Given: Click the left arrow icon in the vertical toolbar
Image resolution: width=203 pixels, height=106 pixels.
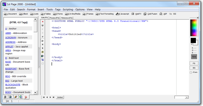Looking at the screenshot, I should pyautogui.click(x=43, y=29).
